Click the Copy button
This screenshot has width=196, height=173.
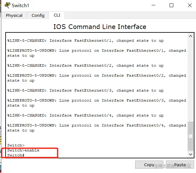[149, 165]
